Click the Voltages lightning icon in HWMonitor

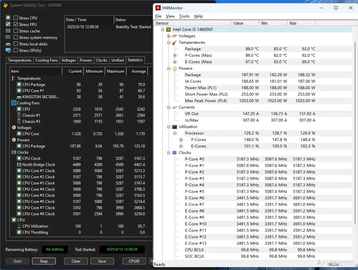click(x=175, y=36)
